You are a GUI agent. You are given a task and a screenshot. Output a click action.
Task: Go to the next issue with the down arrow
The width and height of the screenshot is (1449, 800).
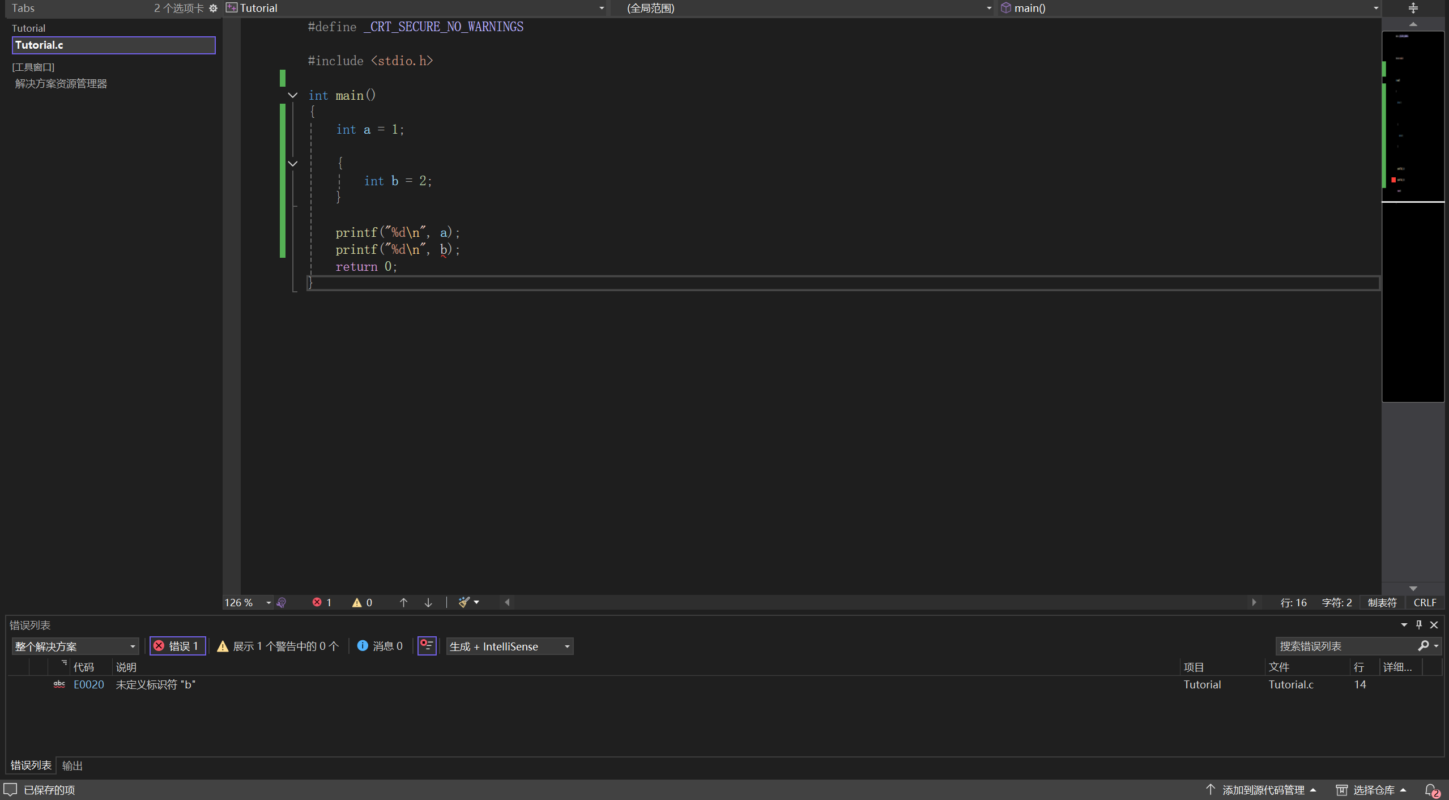coord(428,602)
